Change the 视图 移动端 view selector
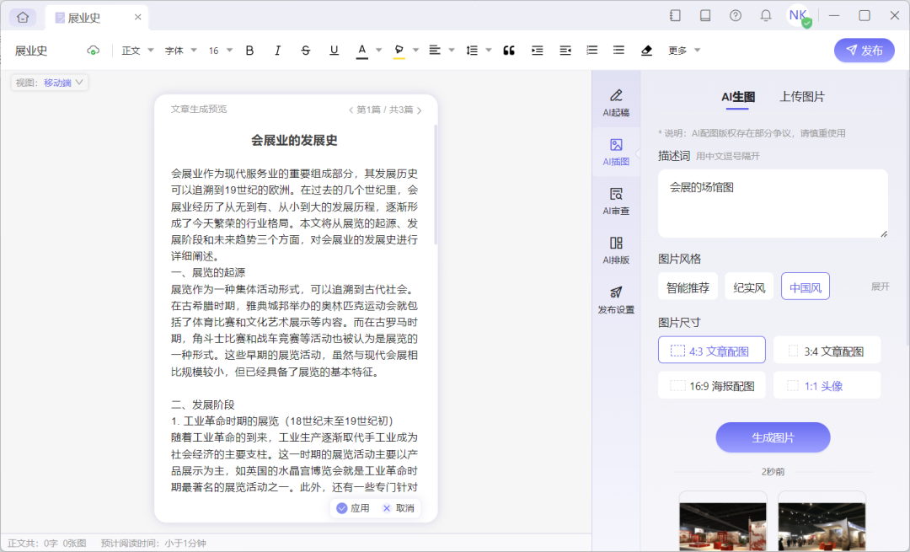Image resolution: width=910 pixels, height=552 pixels. tap(50, 83)
